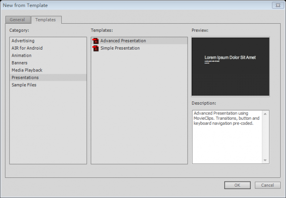Choose the AIR for Android category

point(48,48)
